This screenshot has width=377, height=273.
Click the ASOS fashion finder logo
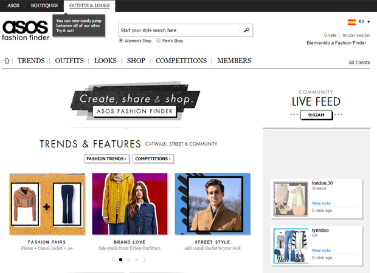click(26, 30)
